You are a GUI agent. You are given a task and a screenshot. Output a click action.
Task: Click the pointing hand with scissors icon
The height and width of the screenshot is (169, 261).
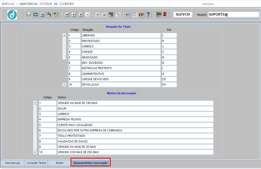click(x=141, y=15)
